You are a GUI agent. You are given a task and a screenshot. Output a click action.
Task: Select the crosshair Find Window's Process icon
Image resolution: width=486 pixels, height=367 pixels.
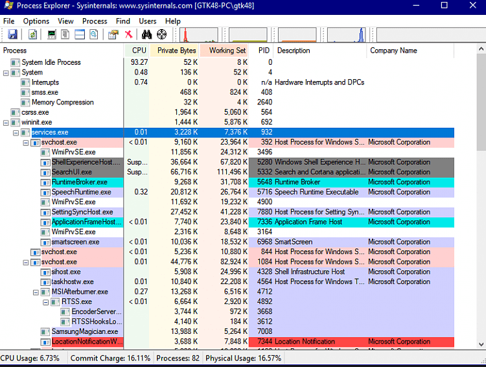pyautogui.click(x=162, y=34)
